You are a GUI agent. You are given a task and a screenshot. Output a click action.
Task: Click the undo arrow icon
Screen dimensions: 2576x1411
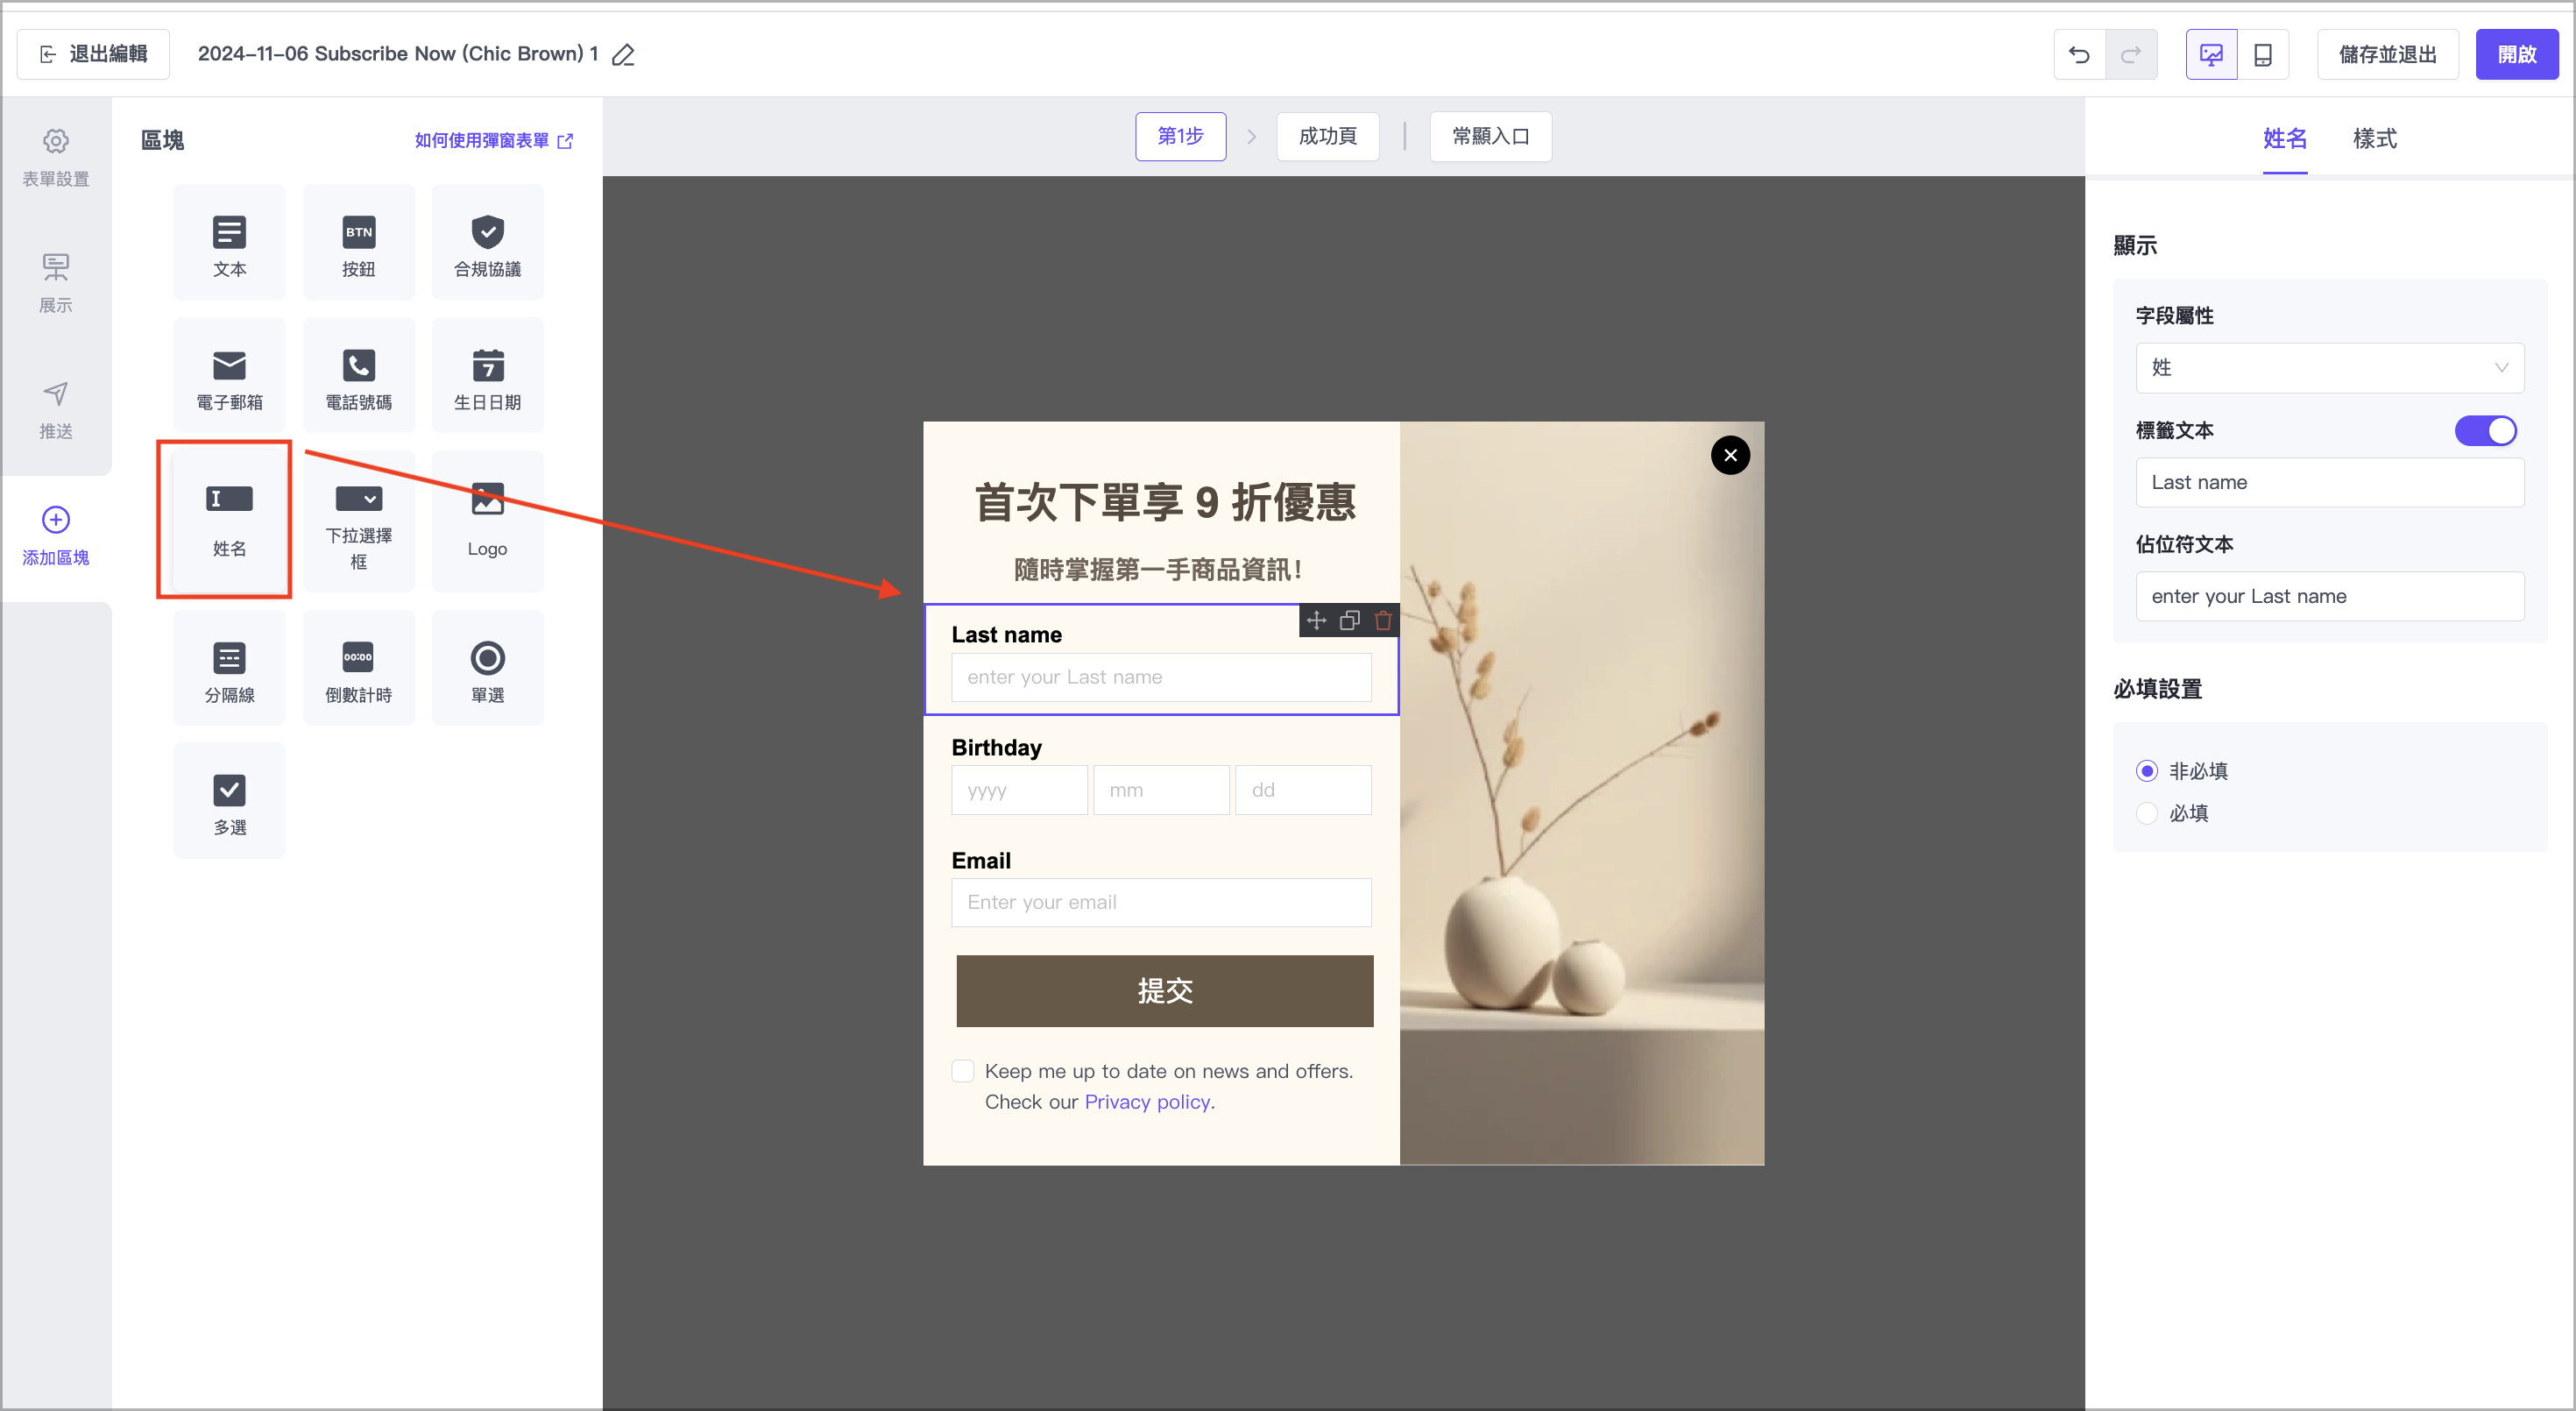(2079, 54)
